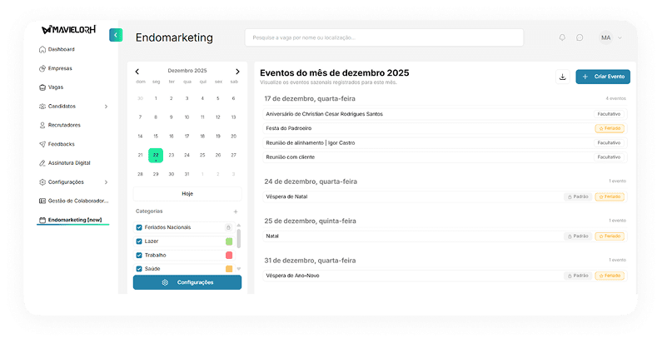662x343 pixels.
Task: Click Padrão tag on Véspera de Ano-Novo
Action: tap(578, 276)
